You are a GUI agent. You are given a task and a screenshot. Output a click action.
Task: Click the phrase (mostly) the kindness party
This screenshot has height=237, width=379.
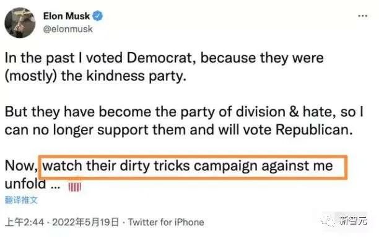96,76
